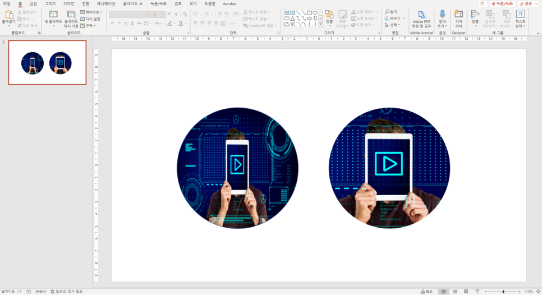
Task: Click the clear all formatting icon
Action: coord(185,14)
